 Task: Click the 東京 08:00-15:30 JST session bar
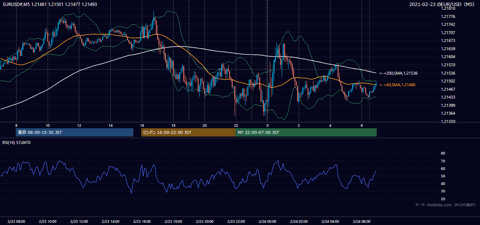click(x=75, y=132)
